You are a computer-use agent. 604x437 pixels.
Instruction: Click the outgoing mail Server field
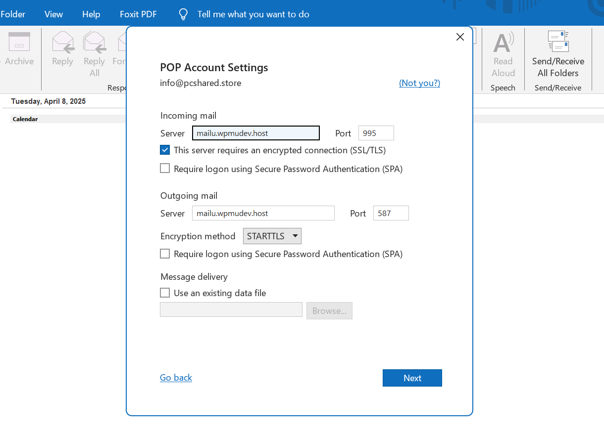(263, 213)
